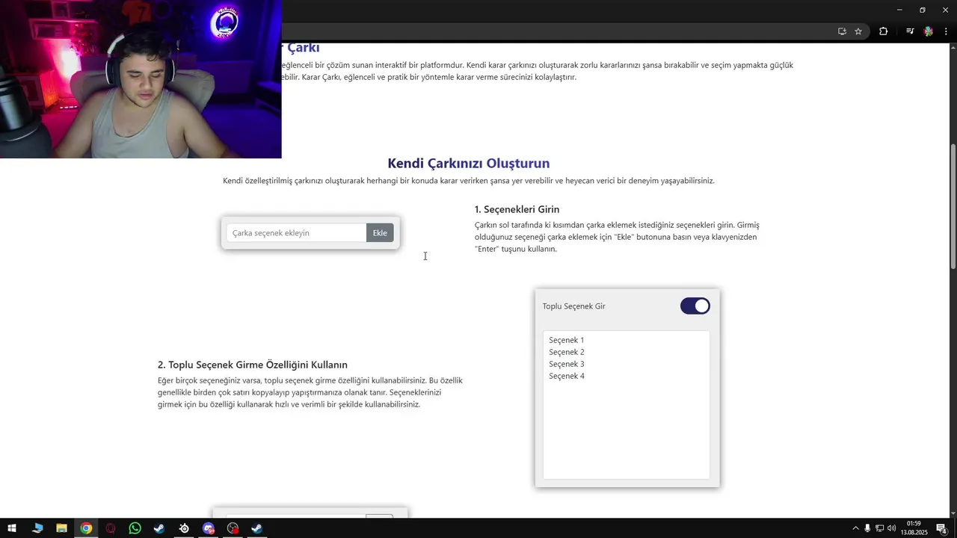Open the Chrome three-dot menu
The height and width of the screenshot is (538, 957).
point(946,31)
